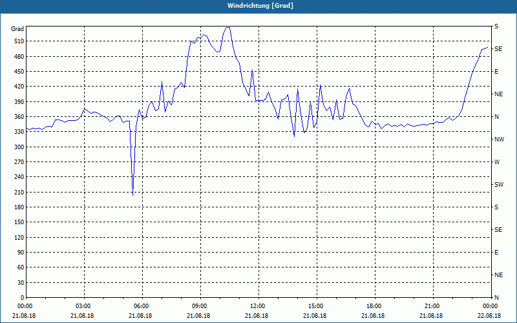Pick the 150 tick label on left axis
Image resolution: width=517 pixels, height=323 pixels.
[19, 222]
